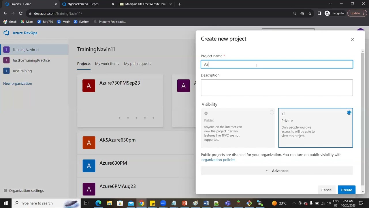369x208 pixels.
Task: Click the address bar URL
Action: pos(58,13)
